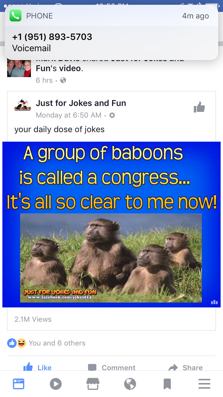Tap the Comment button
223x397 pixels.
[x=112, y=367]
